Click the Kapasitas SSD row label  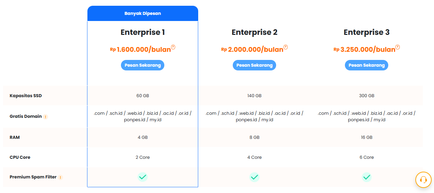click(26, 96)
